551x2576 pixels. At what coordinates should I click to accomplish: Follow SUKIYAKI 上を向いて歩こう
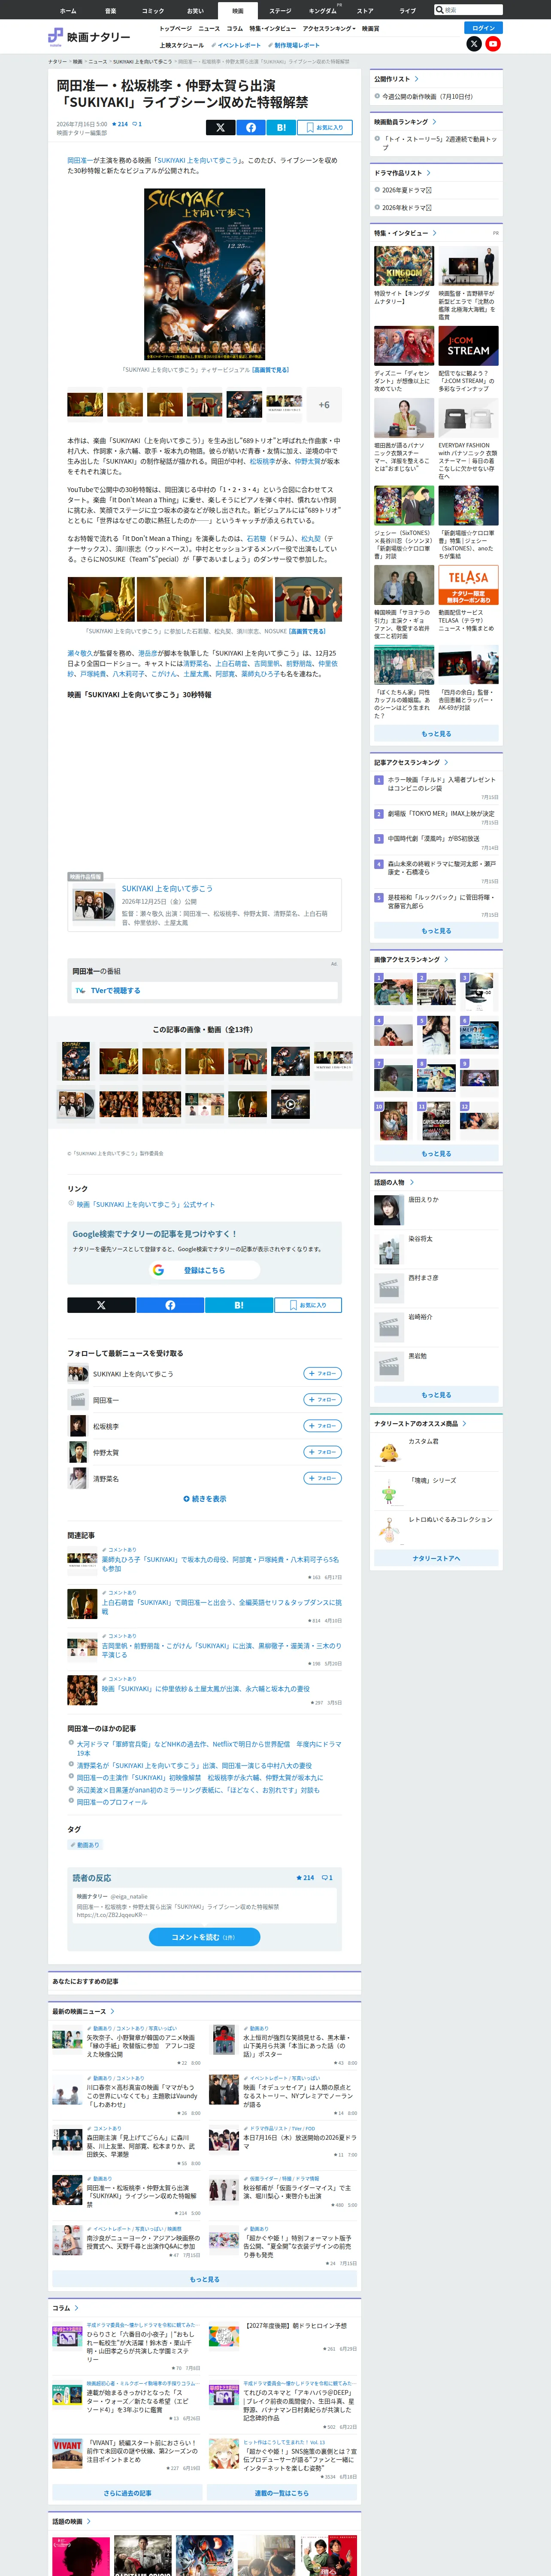click(x=323, y=1374)
